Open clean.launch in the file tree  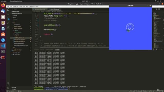18,32
